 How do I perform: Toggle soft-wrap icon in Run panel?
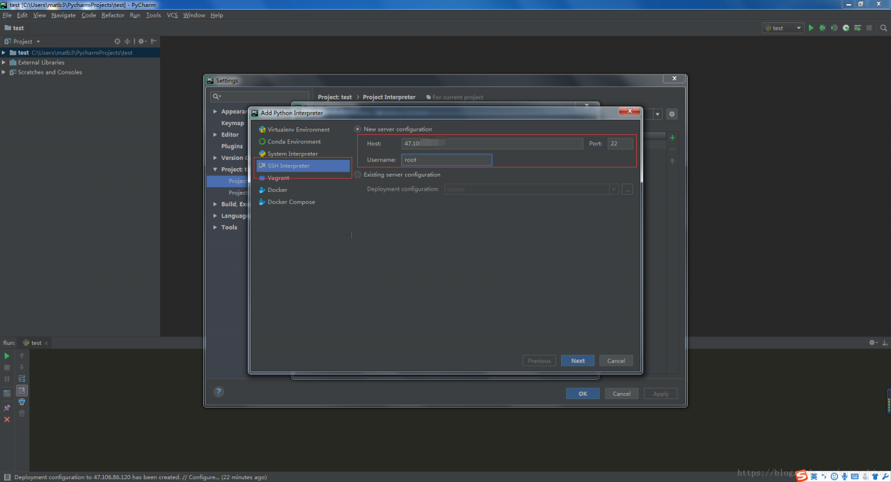[x=22, y=379]
